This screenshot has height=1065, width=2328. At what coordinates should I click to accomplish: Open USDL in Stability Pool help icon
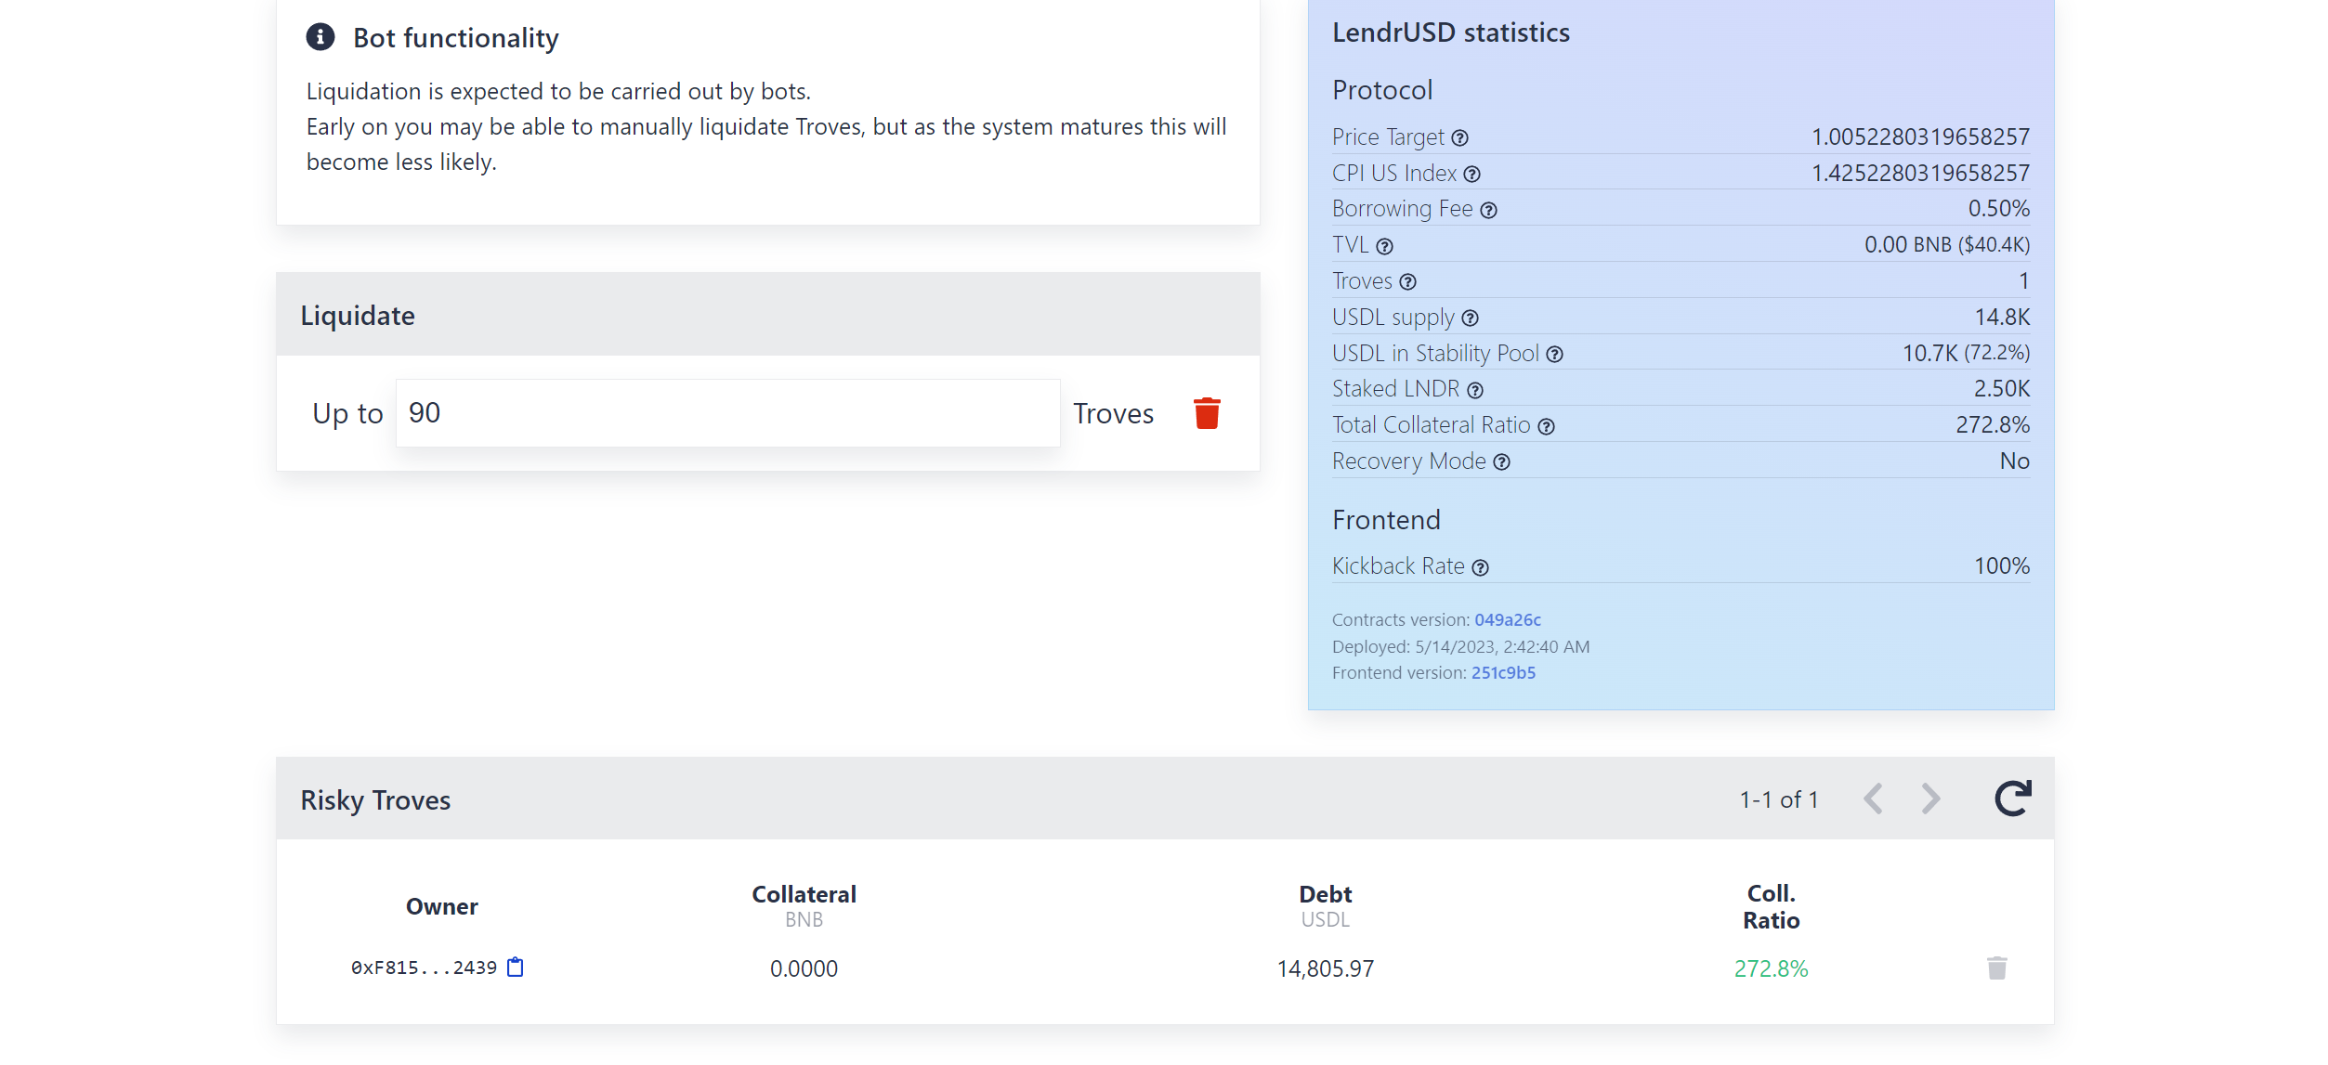coord(1555,355)
